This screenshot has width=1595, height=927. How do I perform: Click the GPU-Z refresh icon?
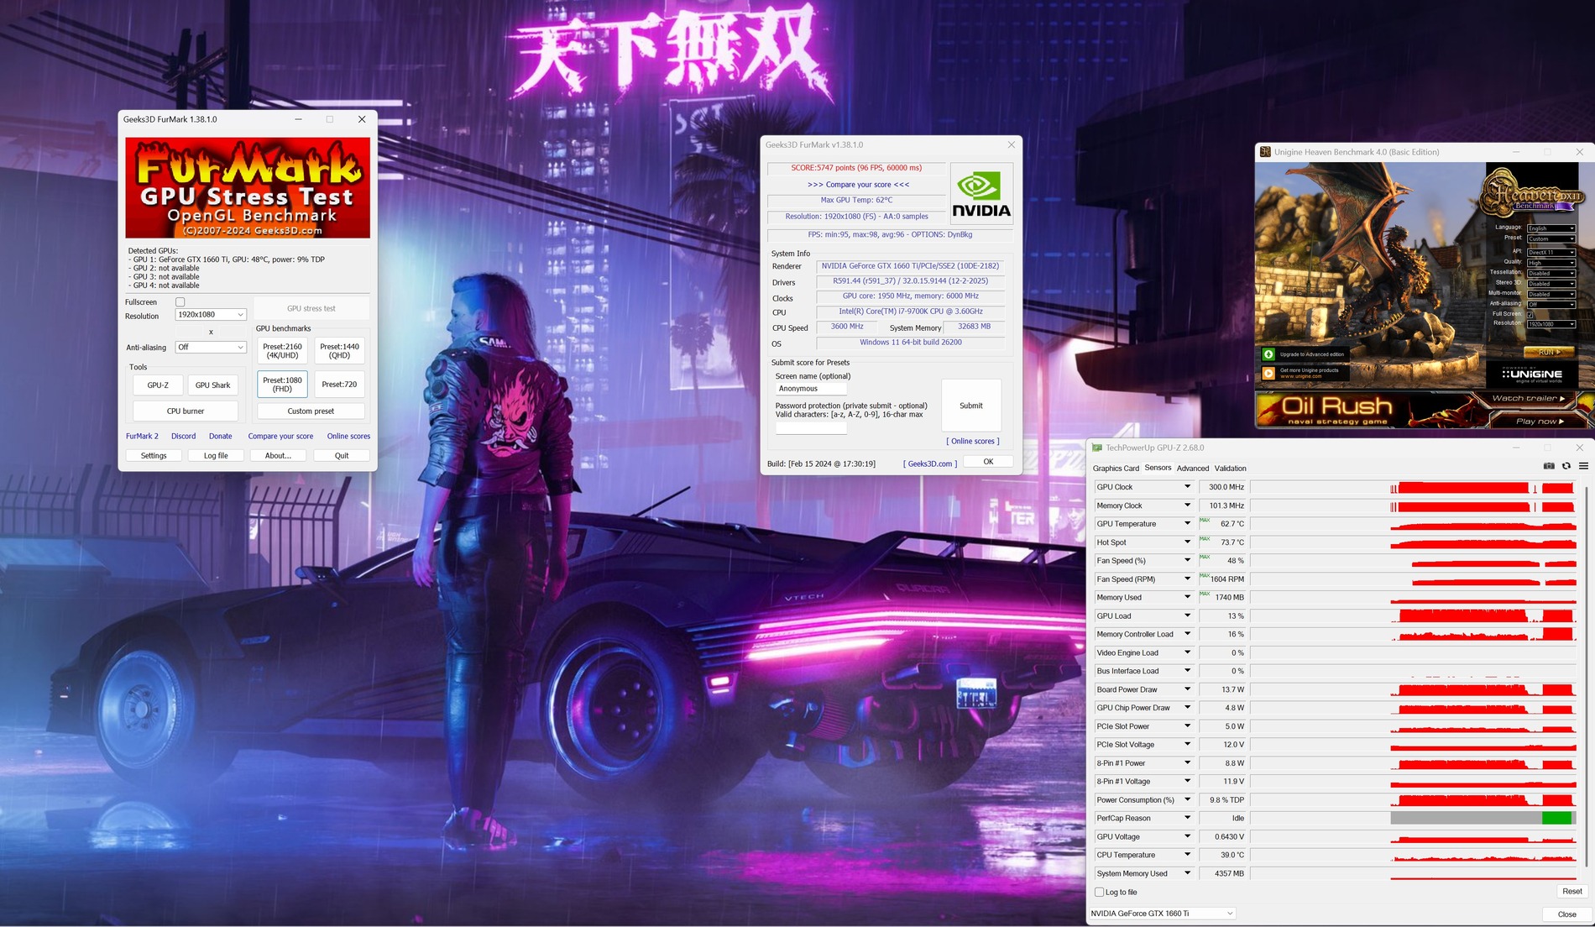tap(1566, 466)
